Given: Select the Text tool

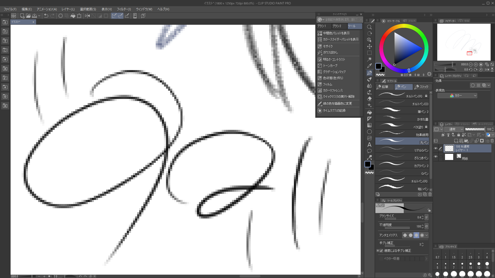Looking at the screenshot, I should tap(369, 145).
